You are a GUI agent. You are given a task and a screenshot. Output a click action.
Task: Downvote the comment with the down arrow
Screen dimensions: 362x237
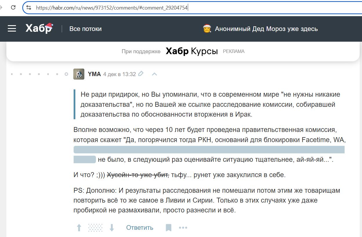(111, 227)
